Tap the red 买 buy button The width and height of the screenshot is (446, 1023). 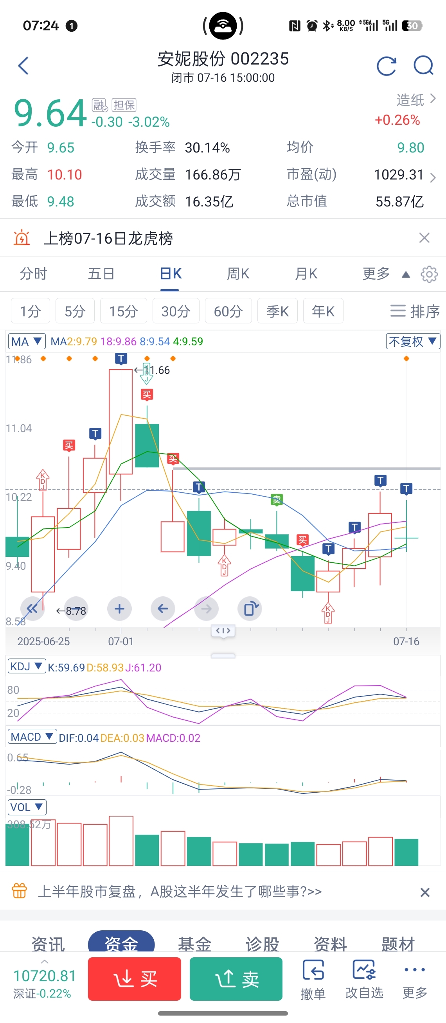click(x=135, y=978)
